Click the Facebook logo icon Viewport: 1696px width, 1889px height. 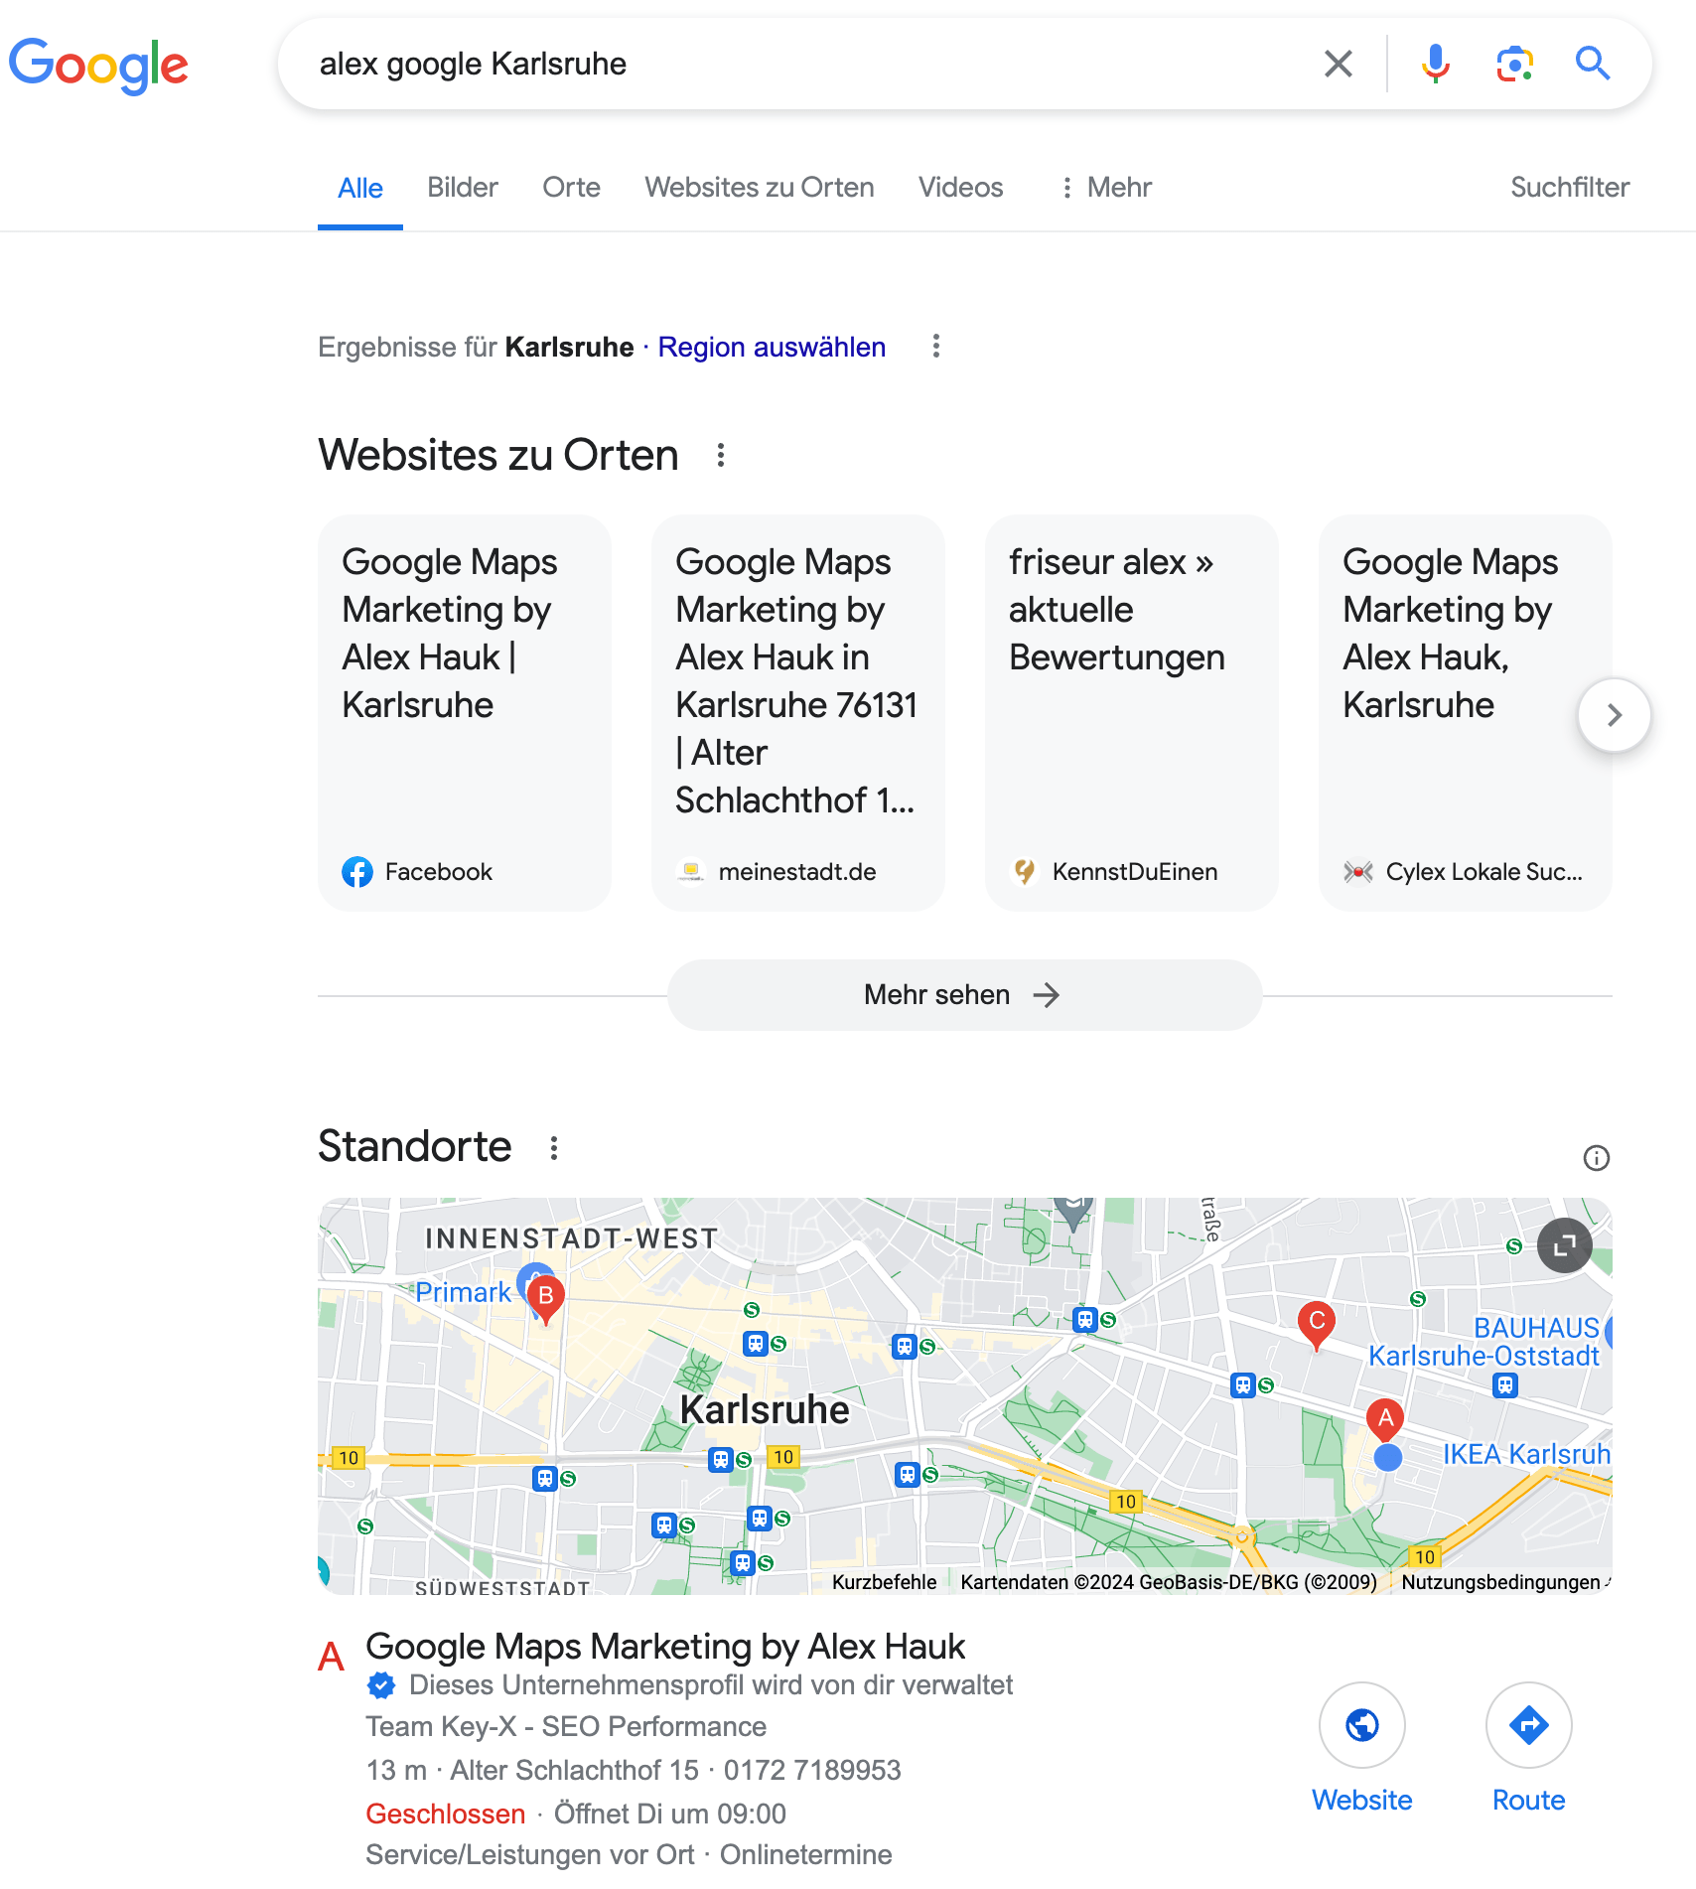click(357, 872)
